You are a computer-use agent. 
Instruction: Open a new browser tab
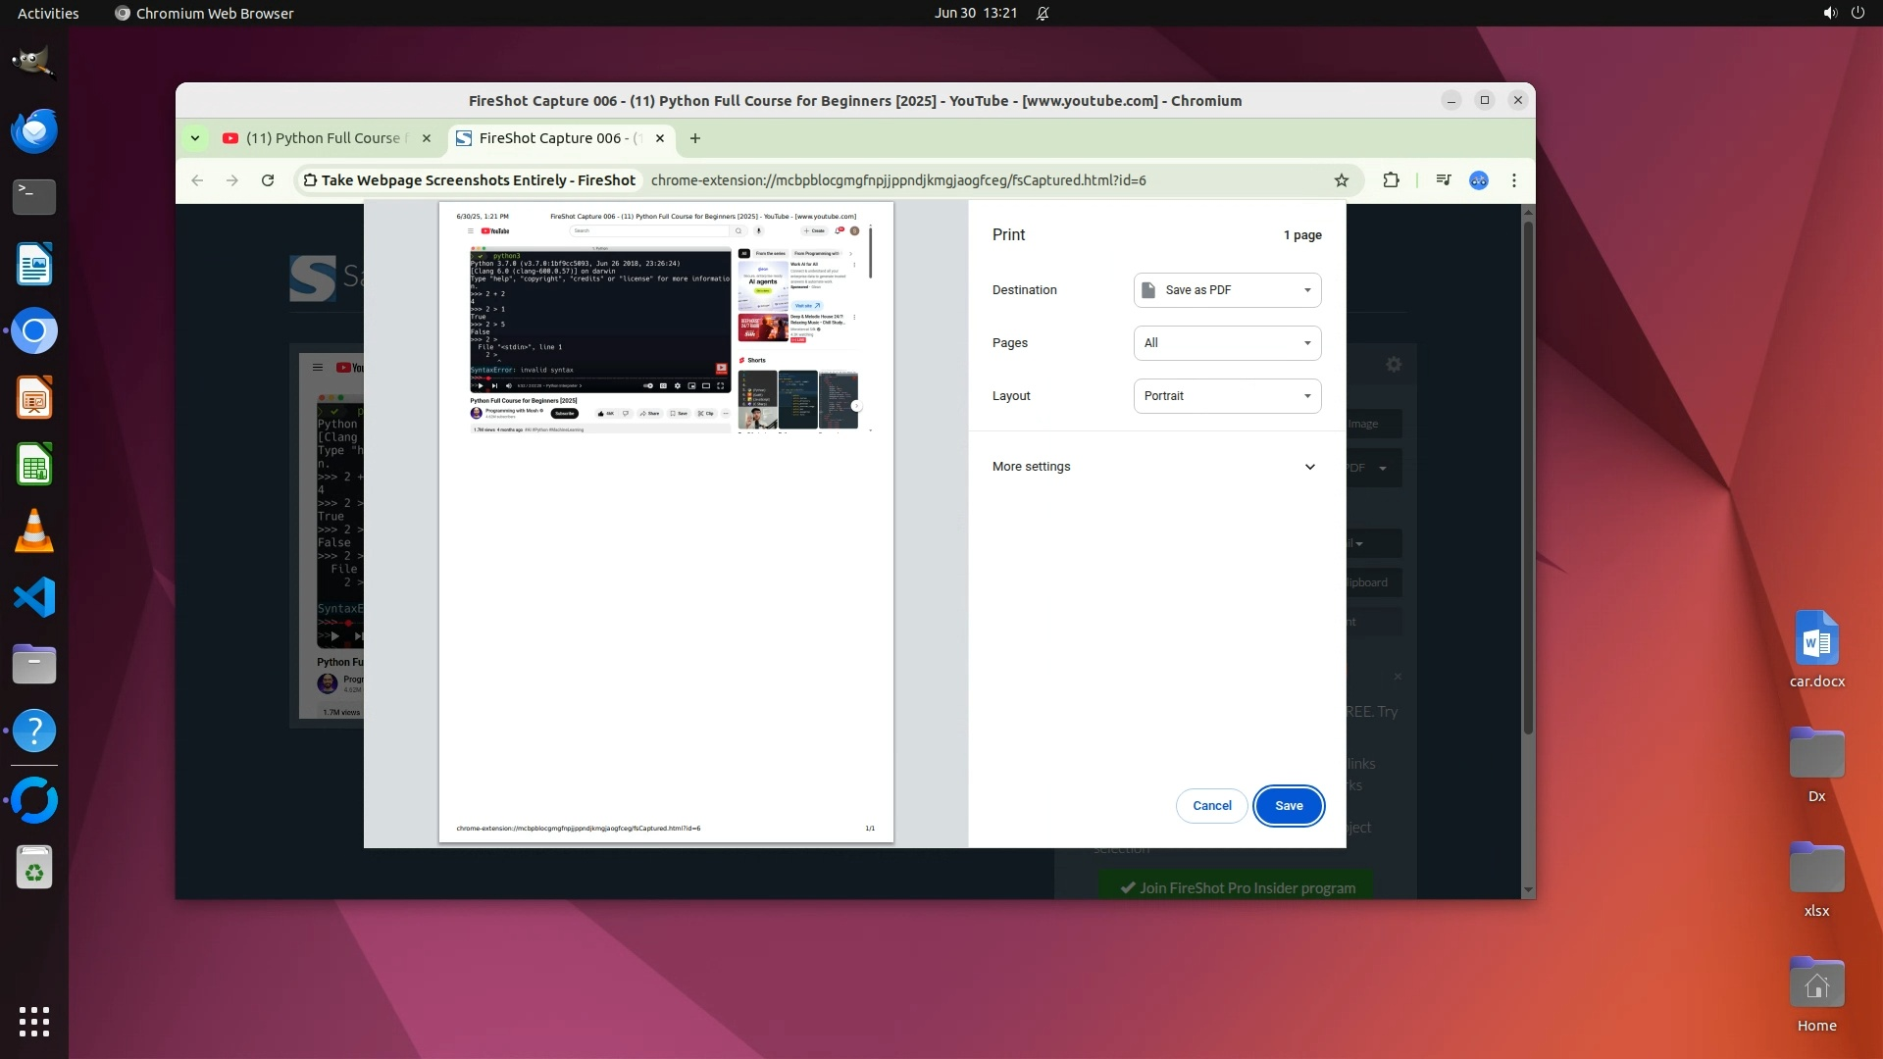point(695,138)
